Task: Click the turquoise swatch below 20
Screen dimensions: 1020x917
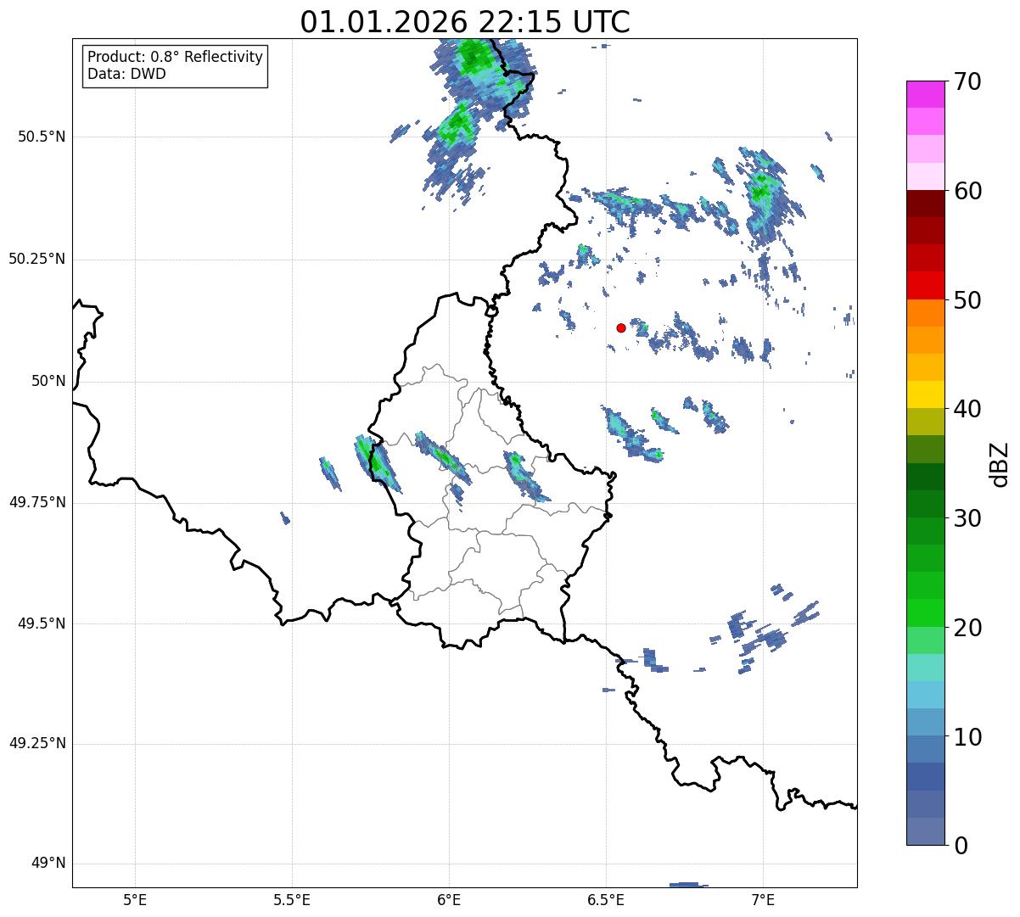Action: (x=926, y=668)
